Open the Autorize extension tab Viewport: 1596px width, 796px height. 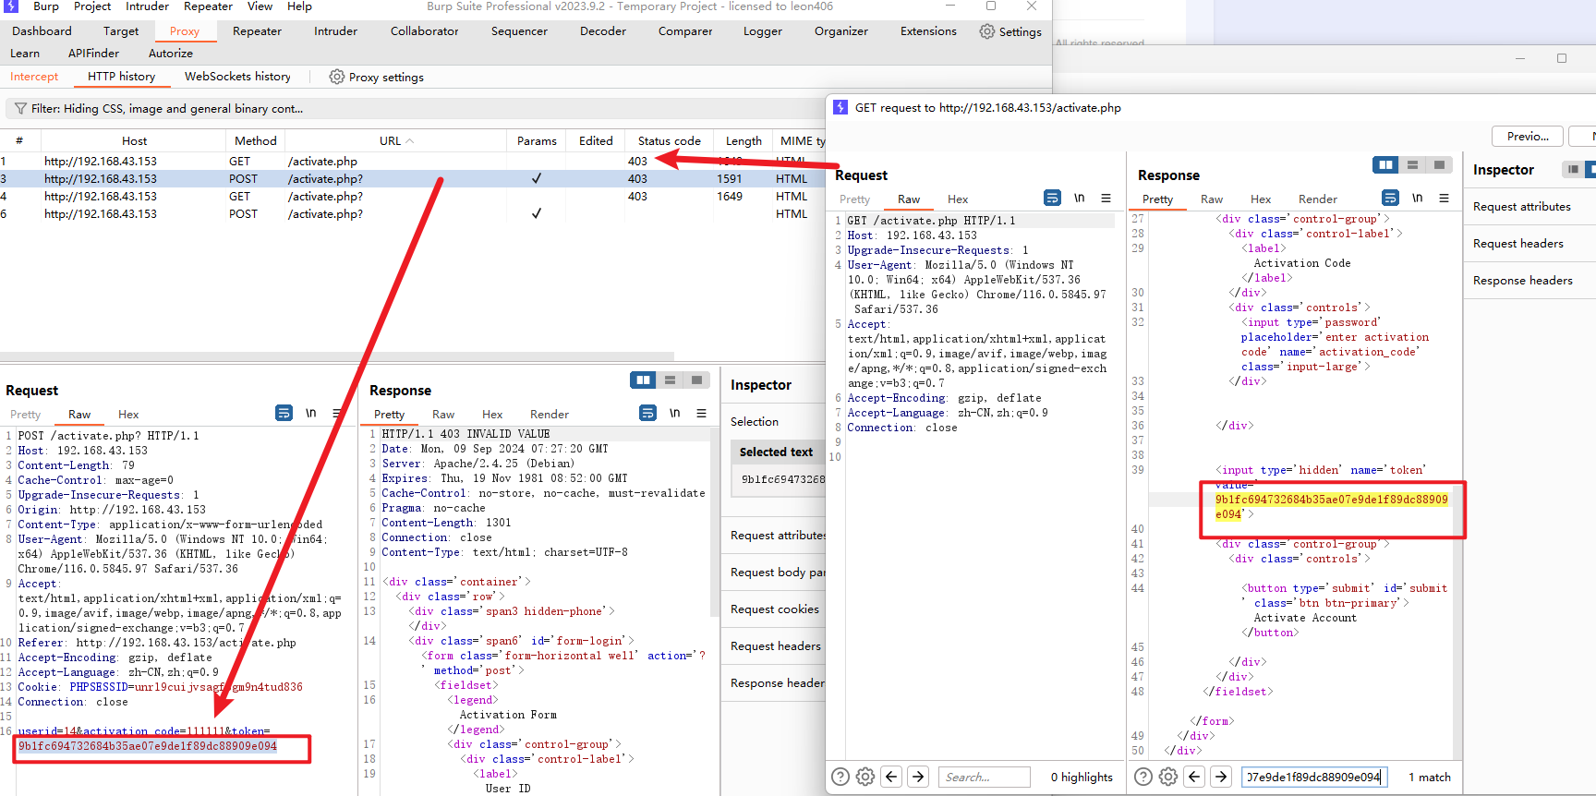coord(171,54)
